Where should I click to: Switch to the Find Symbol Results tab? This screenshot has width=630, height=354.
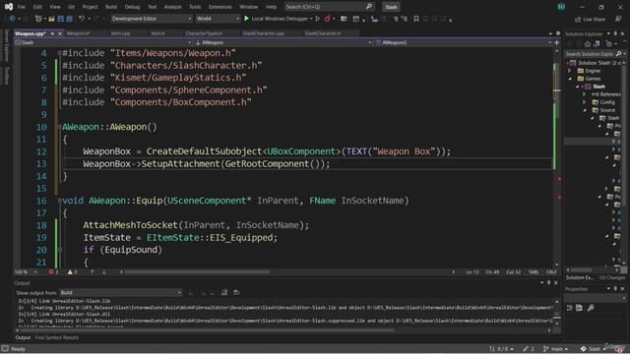tap(57, 337)
